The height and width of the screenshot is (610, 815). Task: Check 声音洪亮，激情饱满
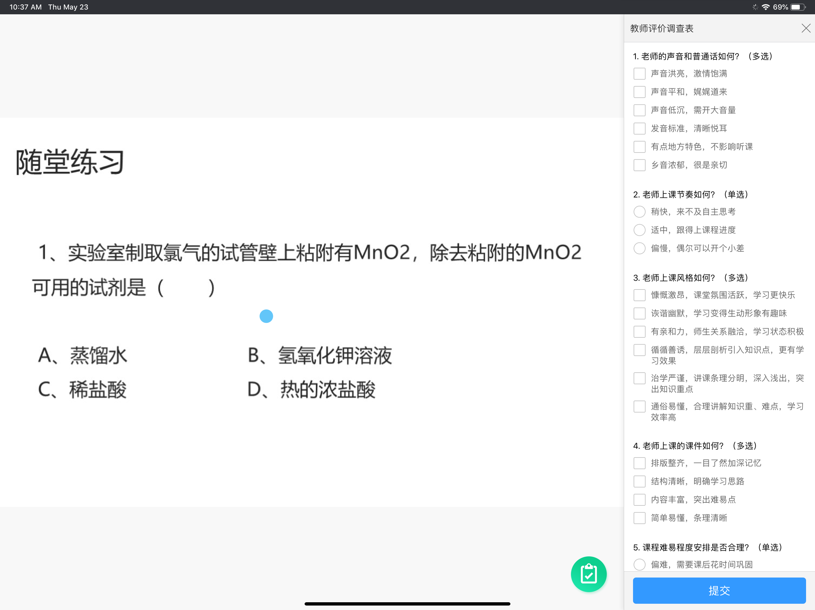639,74
